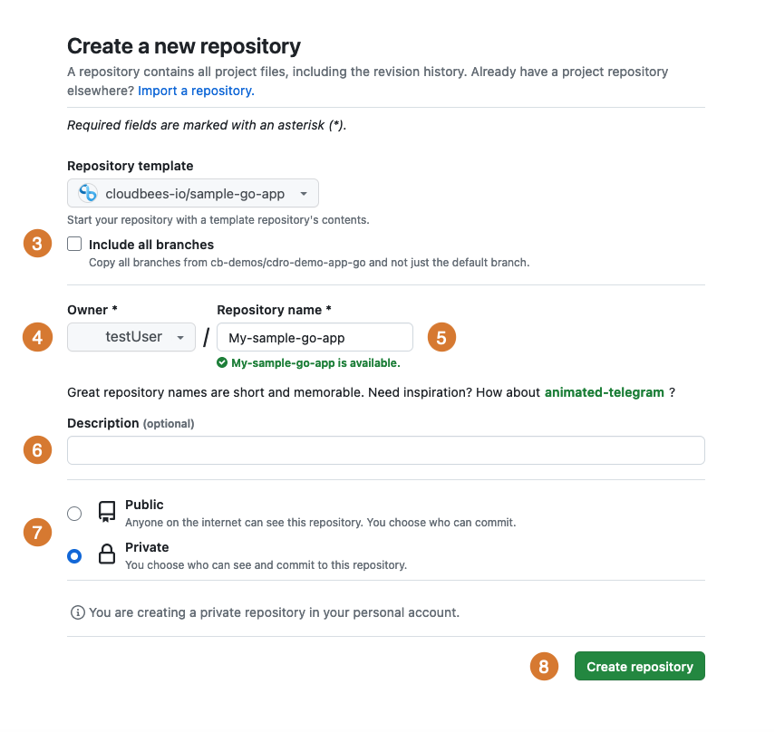775x732 pixels.
Task: Expand the template selector caret arrow
Action: point(305,193)
